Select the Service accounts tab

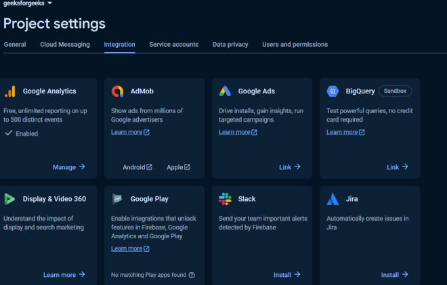[x=174, y=45]
